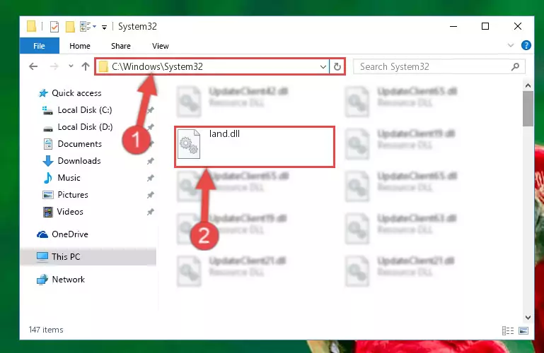Image resolution: width=544 pixels, height=353 pixels.
Task: Open Pictures in the sidebar
Action: pyautogui.click(x=73, y=195)
